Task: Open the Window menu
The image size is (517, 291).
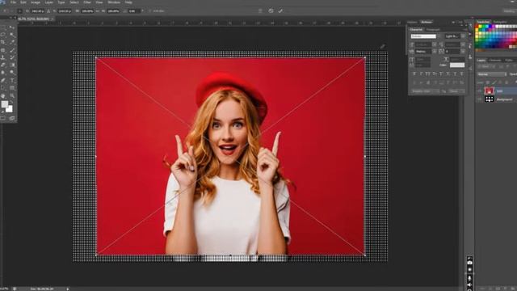Action: click(x=114, y=2)
